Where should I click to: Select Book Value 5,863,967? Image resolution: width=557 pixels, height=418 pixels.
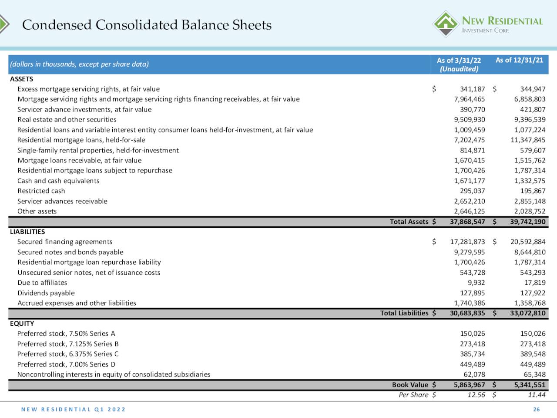coord(470,385)
